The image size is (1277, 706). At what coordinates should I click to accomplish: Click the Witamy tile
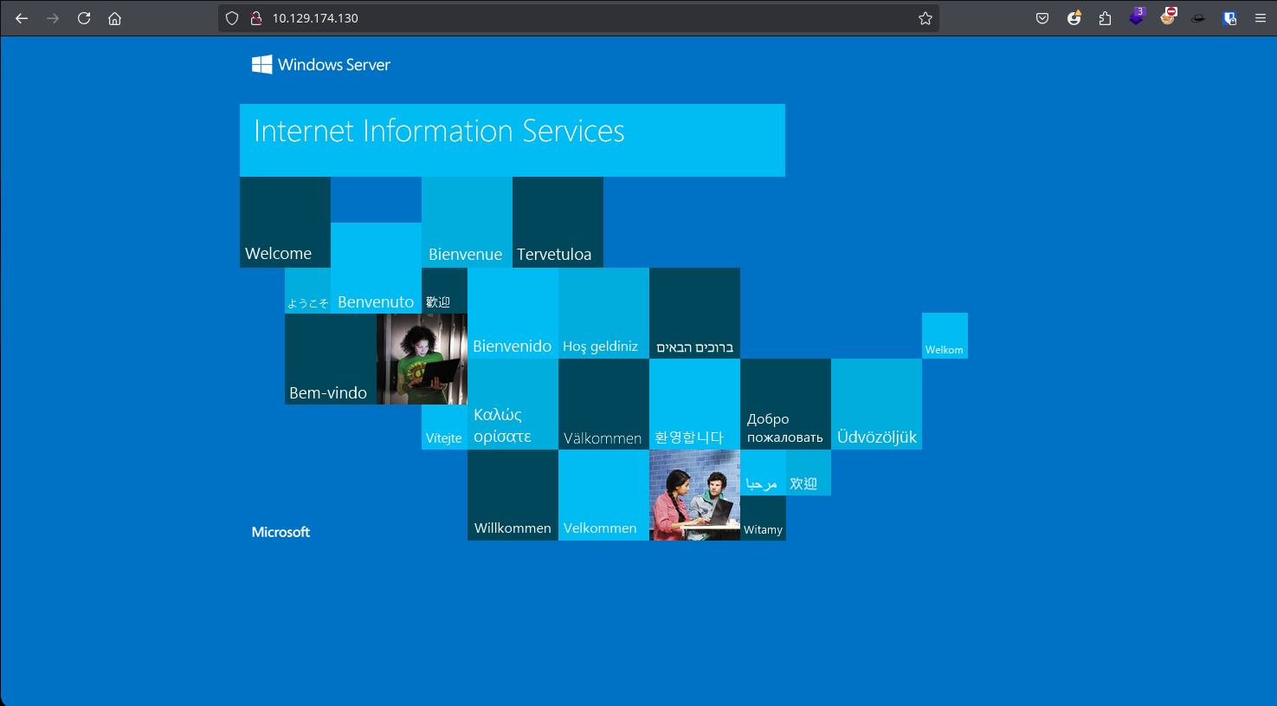(x=763, y=518)
